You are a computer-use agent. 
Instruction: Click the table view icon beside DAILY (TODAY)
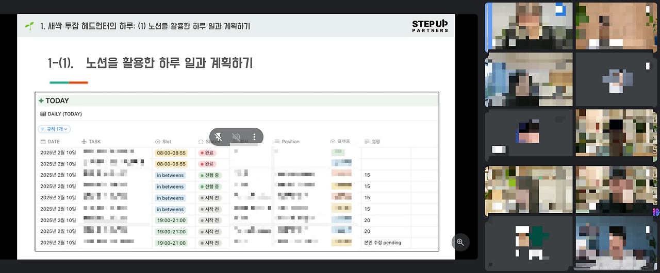point(43,114)
